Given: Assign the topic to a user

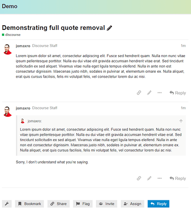Looking at the screenshot, I should (x=132, y=204).
